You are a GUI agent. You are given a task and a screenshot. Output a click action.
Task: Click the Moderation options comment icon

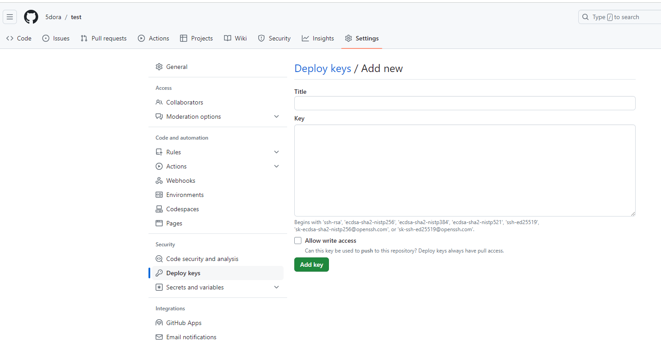point(159,116)
